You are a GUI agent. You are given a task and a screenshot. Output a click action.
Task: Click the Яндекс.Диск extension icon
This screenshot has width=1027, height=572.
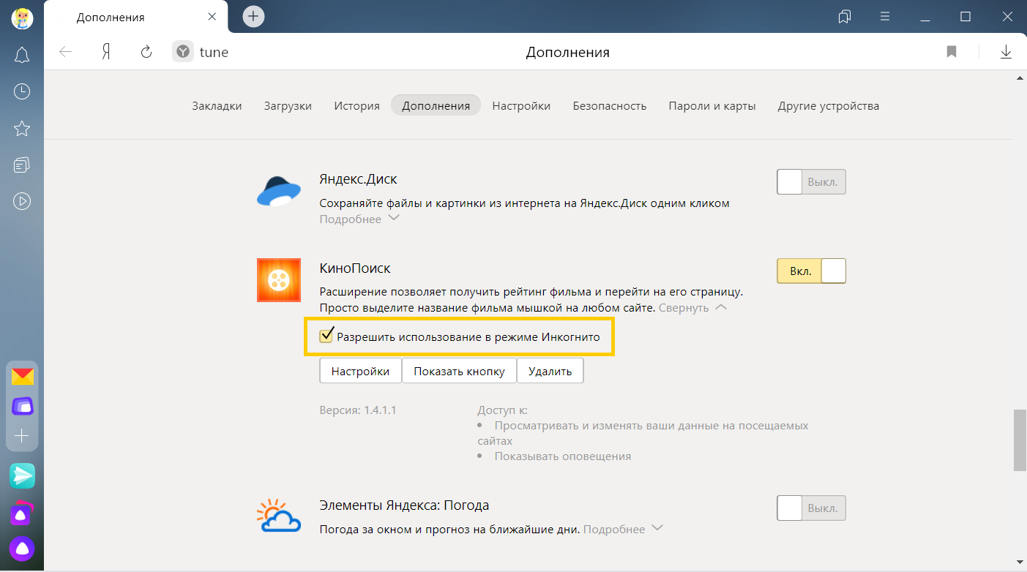279,191
